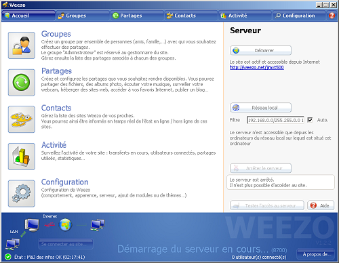339x263 pixels.
Task: Click the Filtre IP address field
Action: (x=276, y=120)
